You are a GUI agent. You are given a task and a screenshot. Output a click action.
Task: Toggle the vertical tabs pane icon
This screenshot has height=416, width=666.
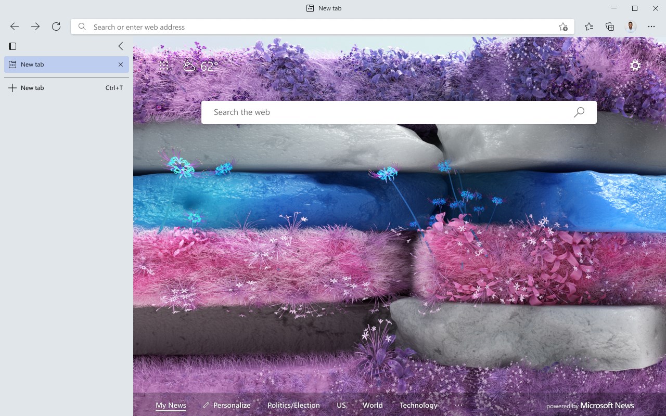point(13,46)
